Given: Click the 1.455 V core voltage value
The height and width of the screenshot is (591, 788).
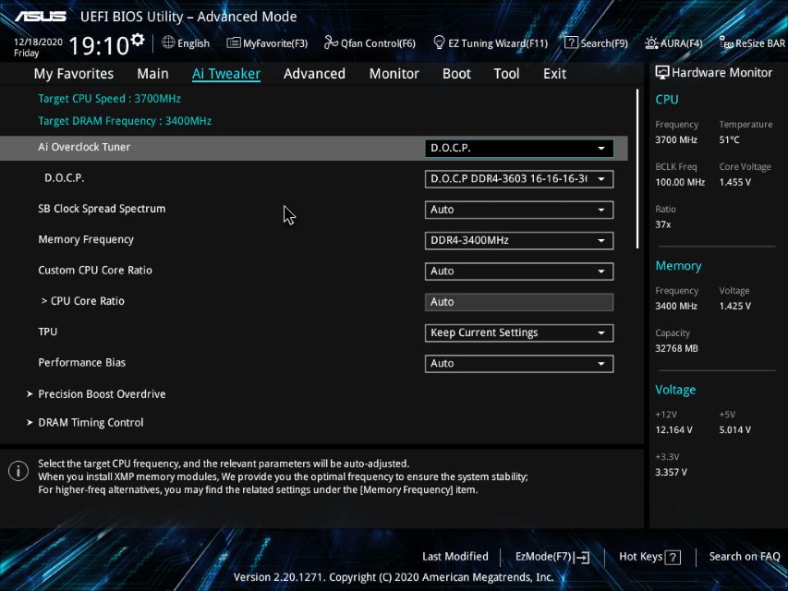Looking at the screenshot, I should tap(734, 182).
